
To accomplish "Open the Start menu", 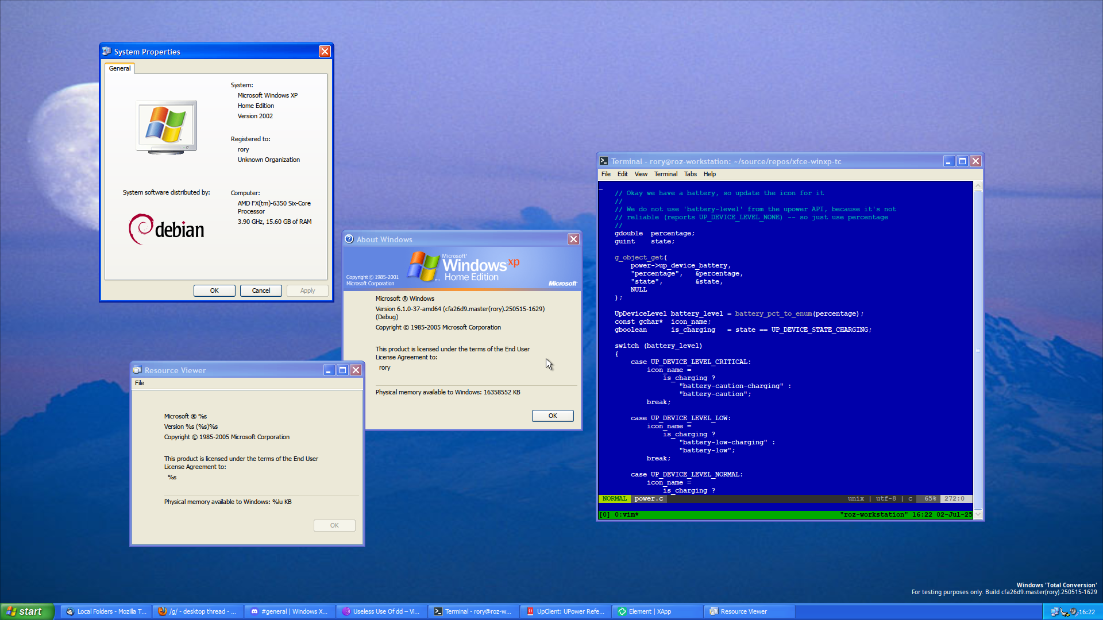I will coord(27,611).
